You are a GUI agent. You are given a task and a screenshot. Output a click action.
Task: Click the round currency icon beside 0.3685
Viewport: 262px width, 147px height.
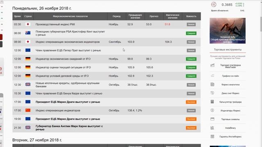click(214, 4)
